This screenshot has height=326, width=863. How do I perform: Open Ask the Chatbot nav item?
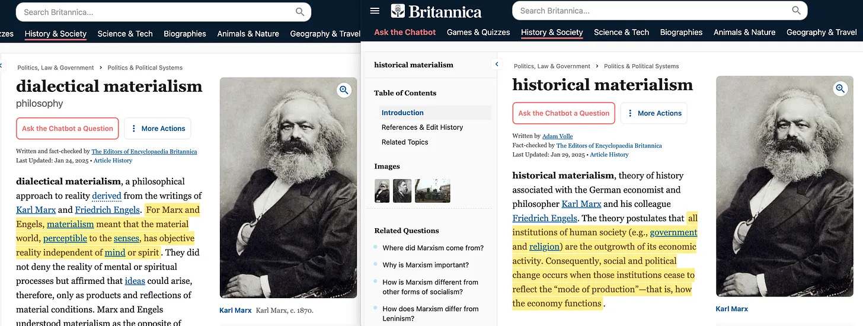(x=405, y=32)
